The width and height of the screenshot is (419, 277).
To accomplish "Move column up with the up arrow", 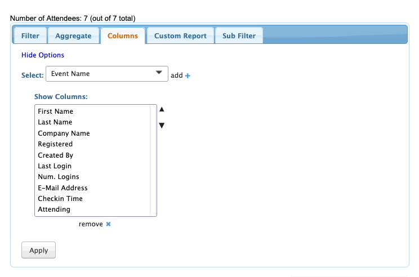I will point(162,110).
